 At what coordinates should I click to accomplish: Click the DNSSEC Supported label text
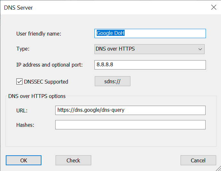click(46, 82)
